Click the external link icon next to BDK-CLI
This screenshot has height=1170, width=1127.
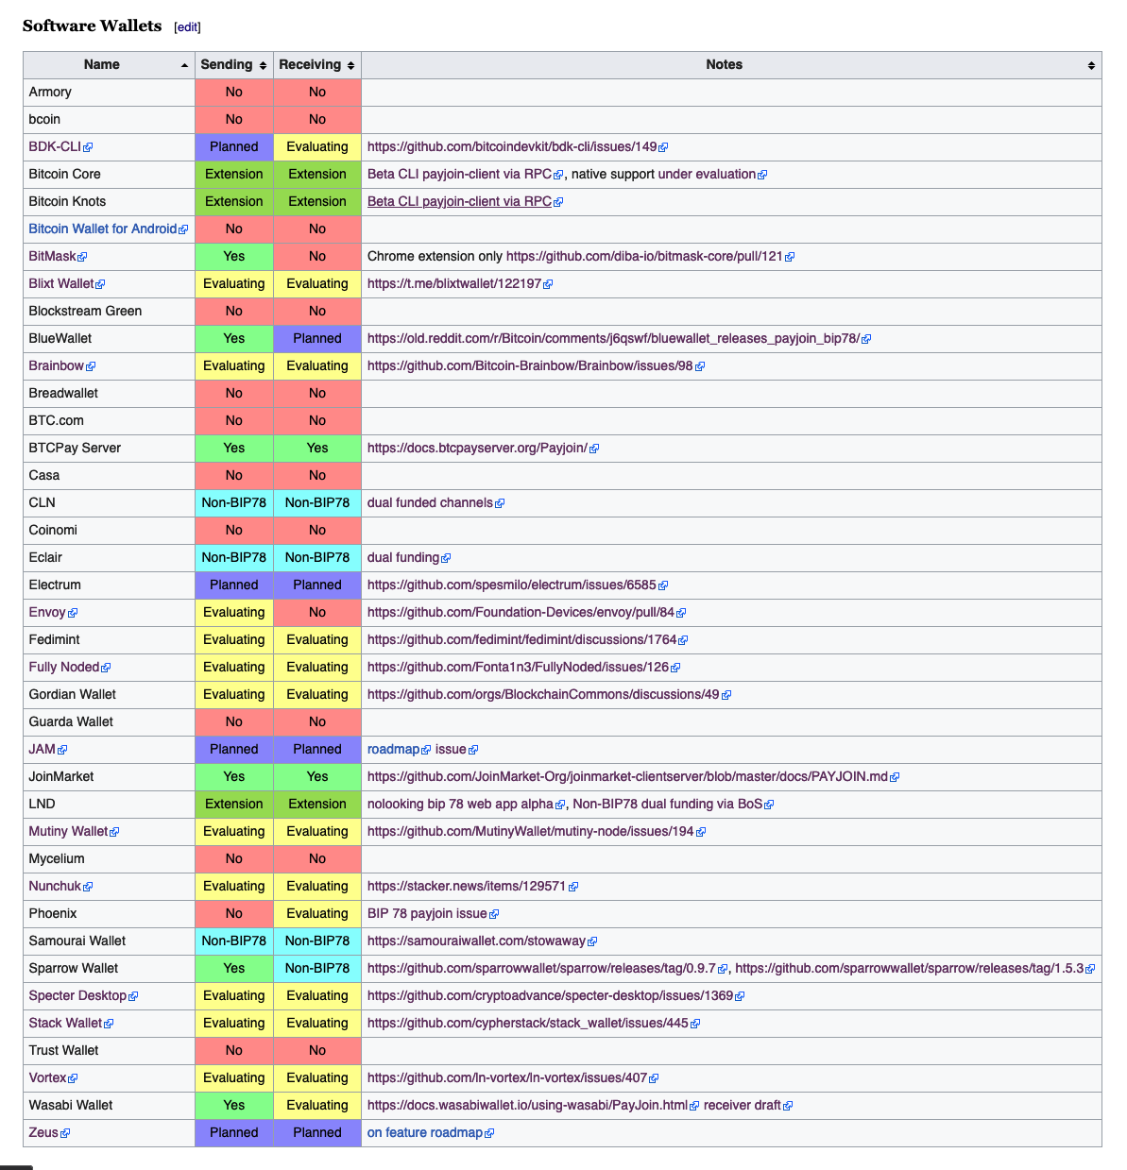89,146
